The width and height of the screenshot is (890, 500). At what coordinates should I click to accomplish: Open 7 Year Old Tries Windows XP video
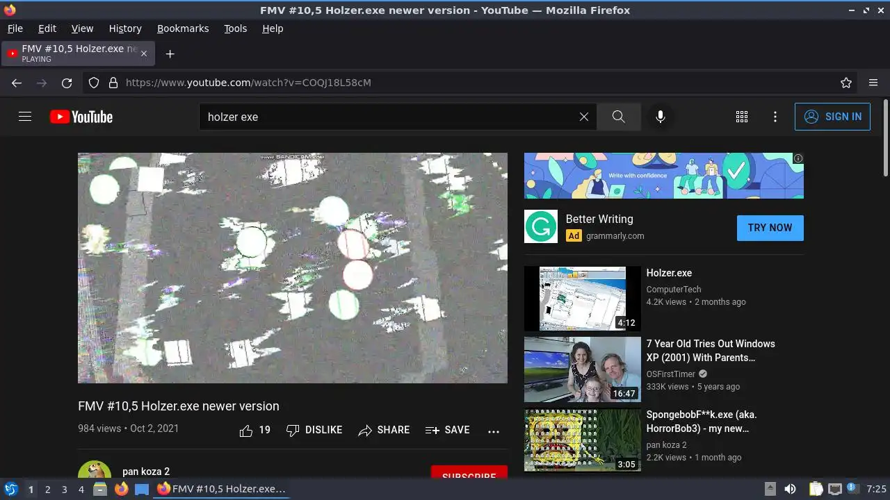[711, 351]
